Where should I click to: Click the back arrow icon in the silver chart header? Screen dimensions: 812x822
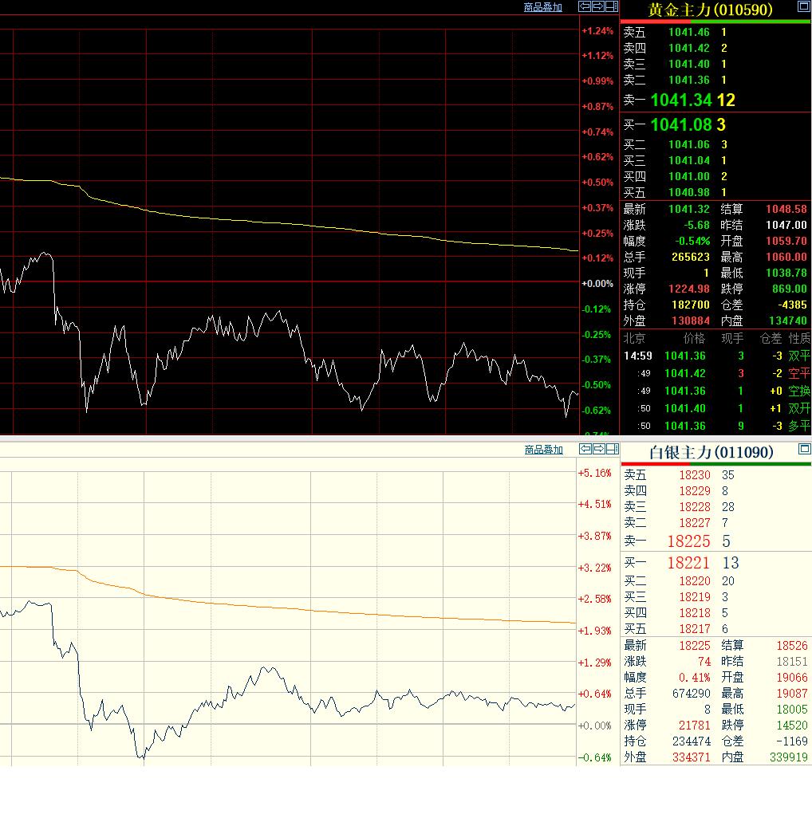pos(585,449)
